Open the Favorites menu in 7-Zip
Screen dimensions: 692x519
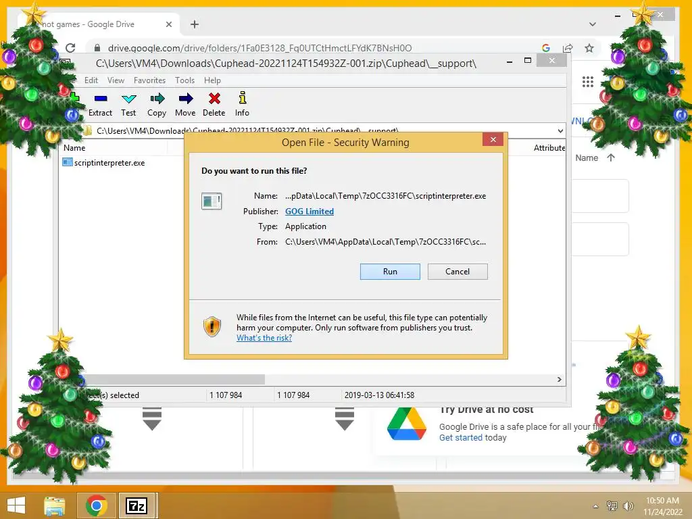[x=149, y=80]
